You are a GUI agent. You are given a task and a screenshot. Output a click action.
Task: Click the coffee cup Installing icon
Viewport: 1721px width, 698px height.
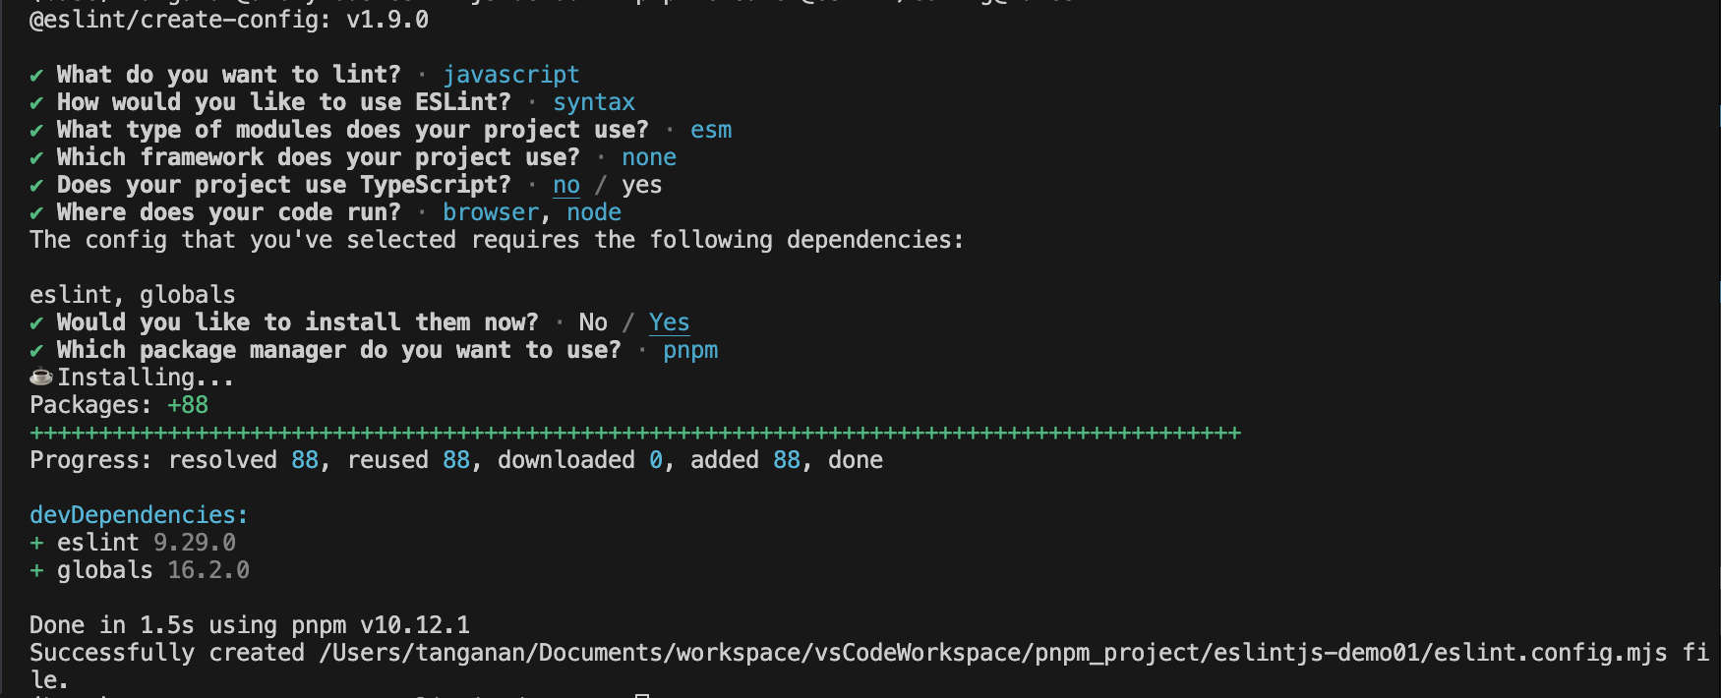tap(41, 378)
